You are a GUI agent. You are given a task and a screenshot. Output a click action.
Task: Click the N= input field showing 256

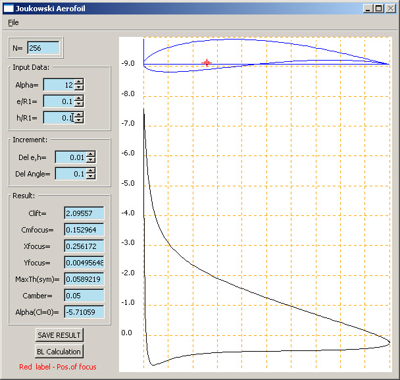point(43,48)
